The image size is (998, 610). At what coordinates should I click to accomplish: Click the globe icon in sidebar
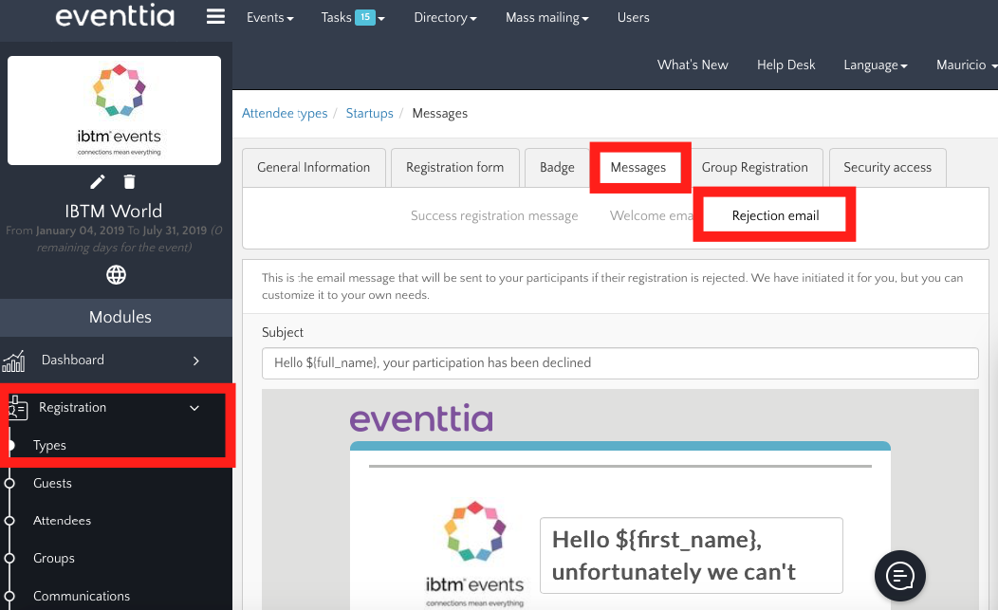point(116,275)
